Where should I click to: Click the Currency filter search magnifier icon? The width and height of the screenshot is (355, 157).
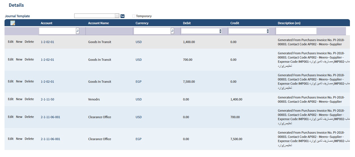coord(172,31)
